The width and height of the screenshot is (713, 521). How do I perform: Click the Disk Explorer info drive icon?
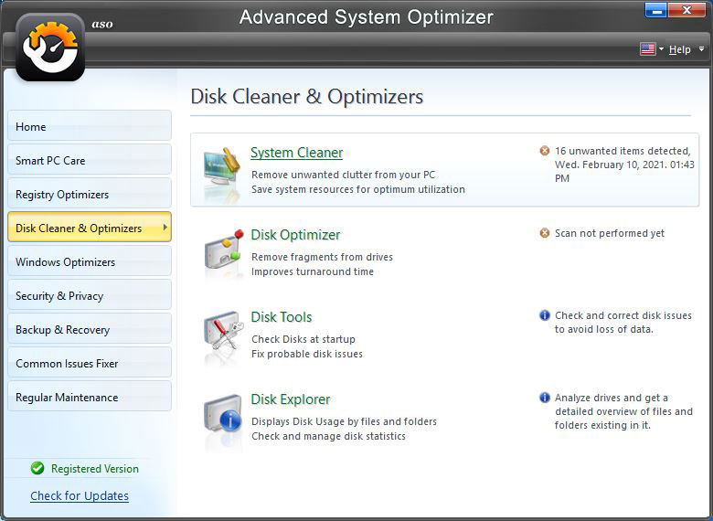click(x=223, y=418)
